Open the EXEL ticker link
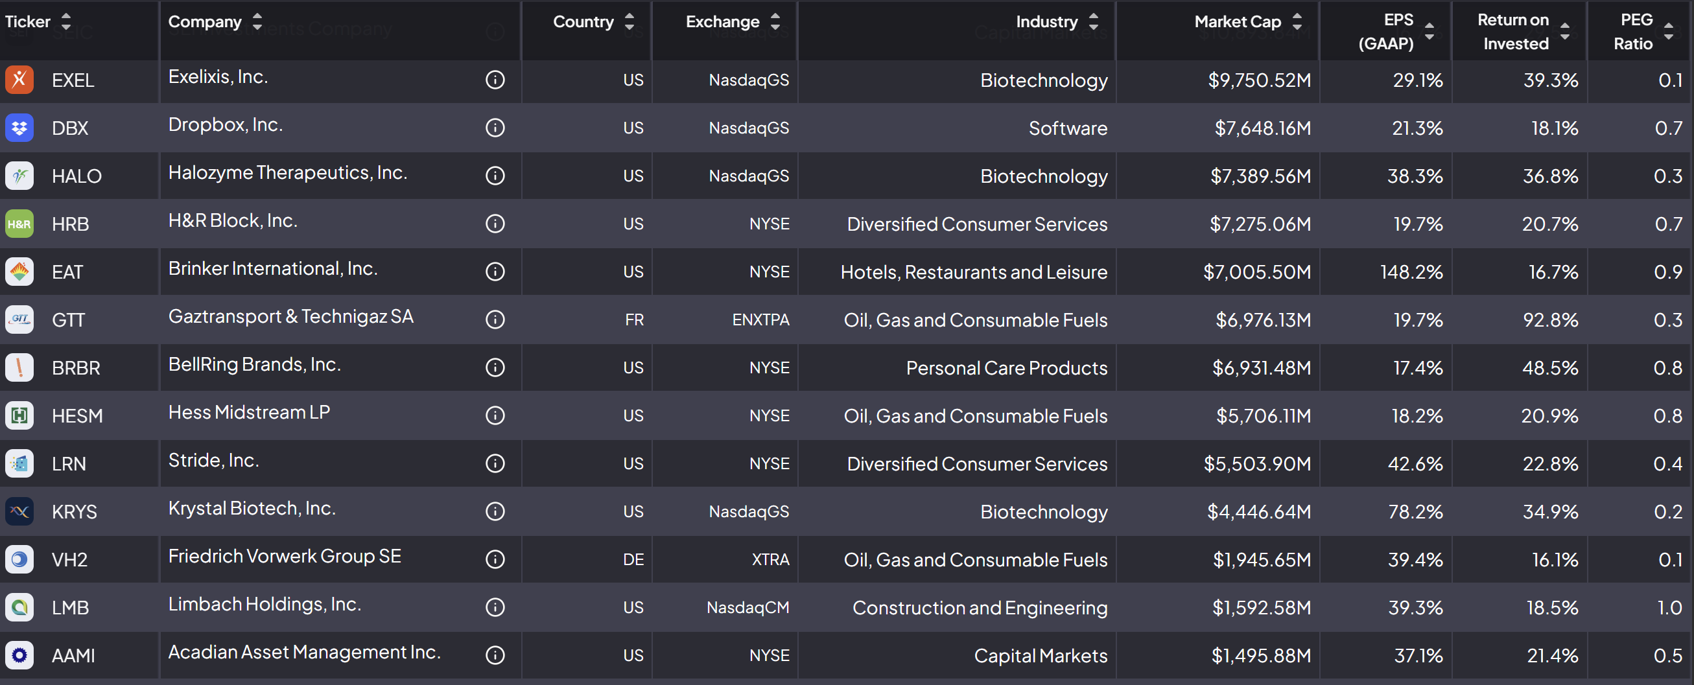The image size is (1694, 685). 73,80
